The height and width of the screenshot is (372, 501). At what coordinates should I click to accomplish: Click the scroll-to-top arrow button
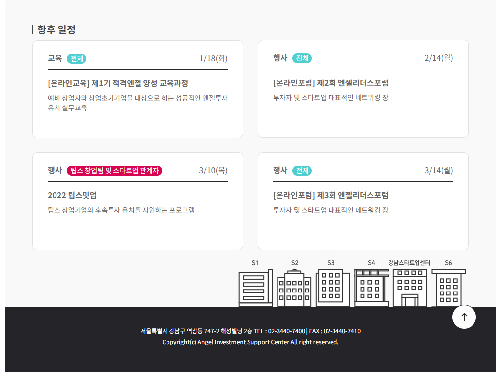click(464, 317)
